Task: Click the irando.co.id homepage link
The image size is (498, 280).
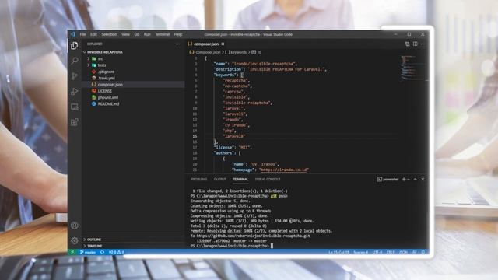Action: click(284, 170)
